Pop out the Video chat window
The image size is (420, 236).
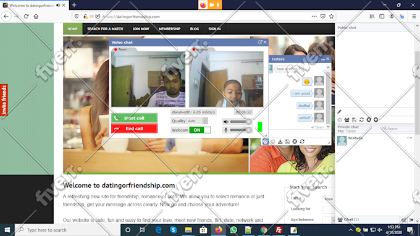260,43
